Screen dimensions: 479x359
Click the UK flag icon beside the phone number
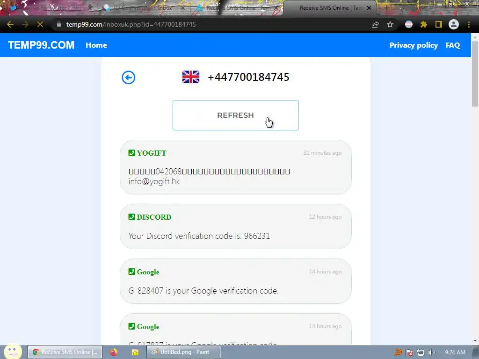coord(191,77)
